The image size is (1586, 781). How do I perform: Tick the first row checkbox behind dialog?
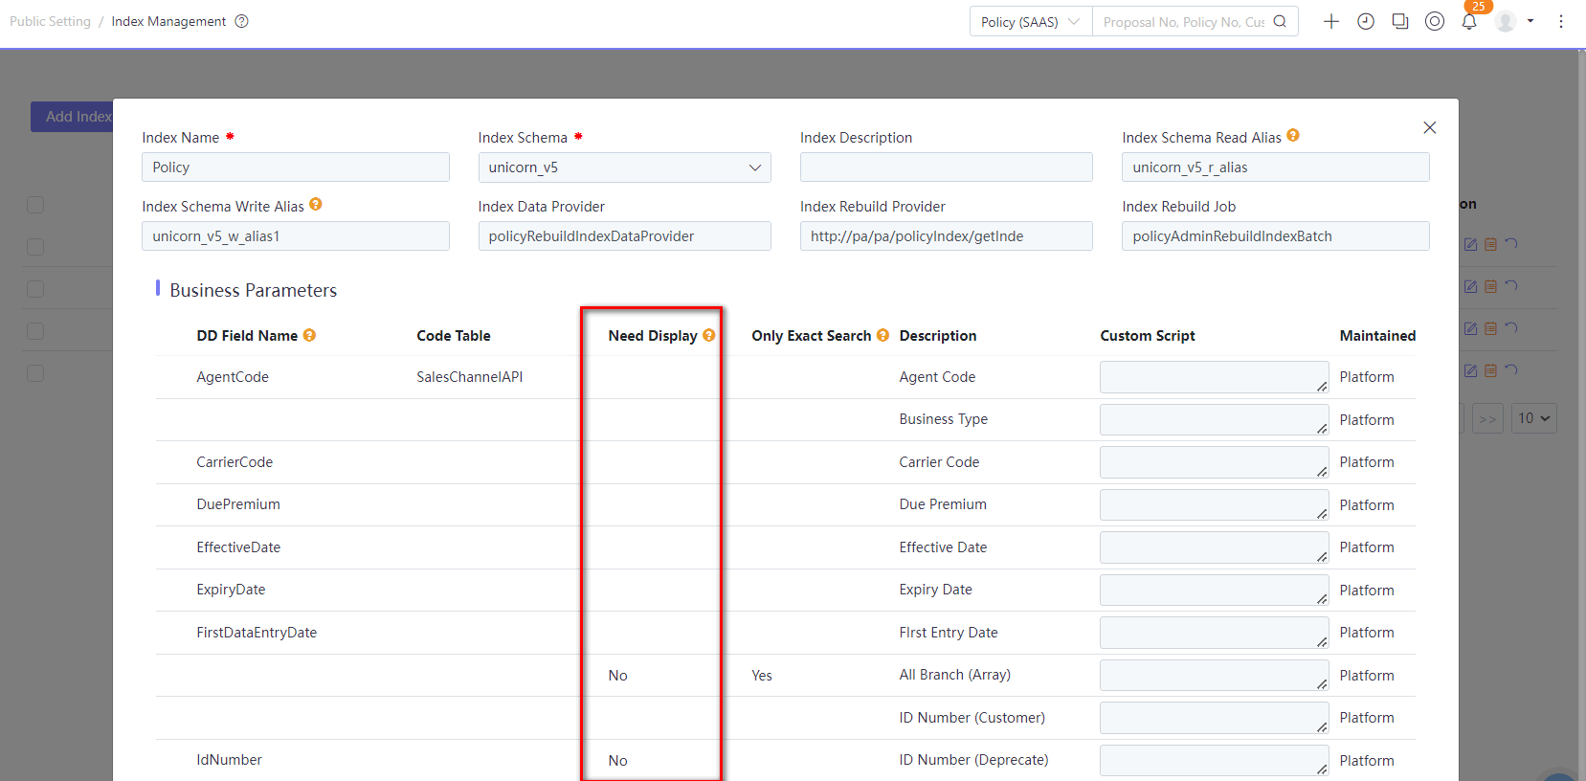(35, 247)
